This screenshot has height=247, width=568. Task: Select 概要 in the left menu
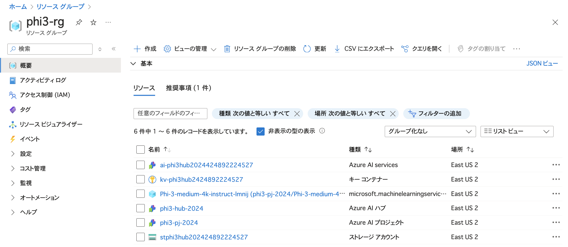tap(61, 65)
